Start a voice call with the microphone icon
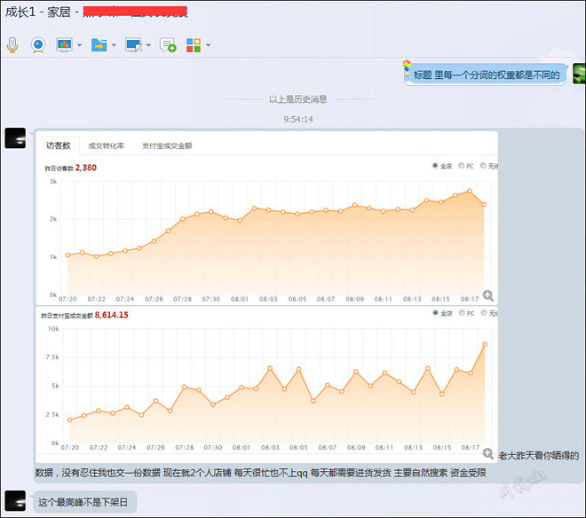The height and width of the screenshot is (518, 586). (12, 45)
